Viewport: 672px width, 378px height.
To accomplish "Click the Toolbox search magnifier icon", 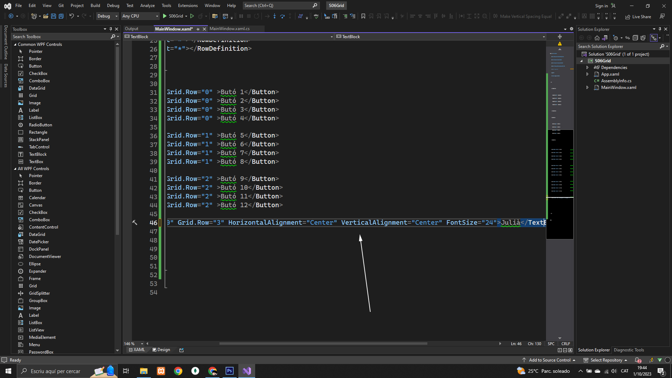I will [113, 37].
